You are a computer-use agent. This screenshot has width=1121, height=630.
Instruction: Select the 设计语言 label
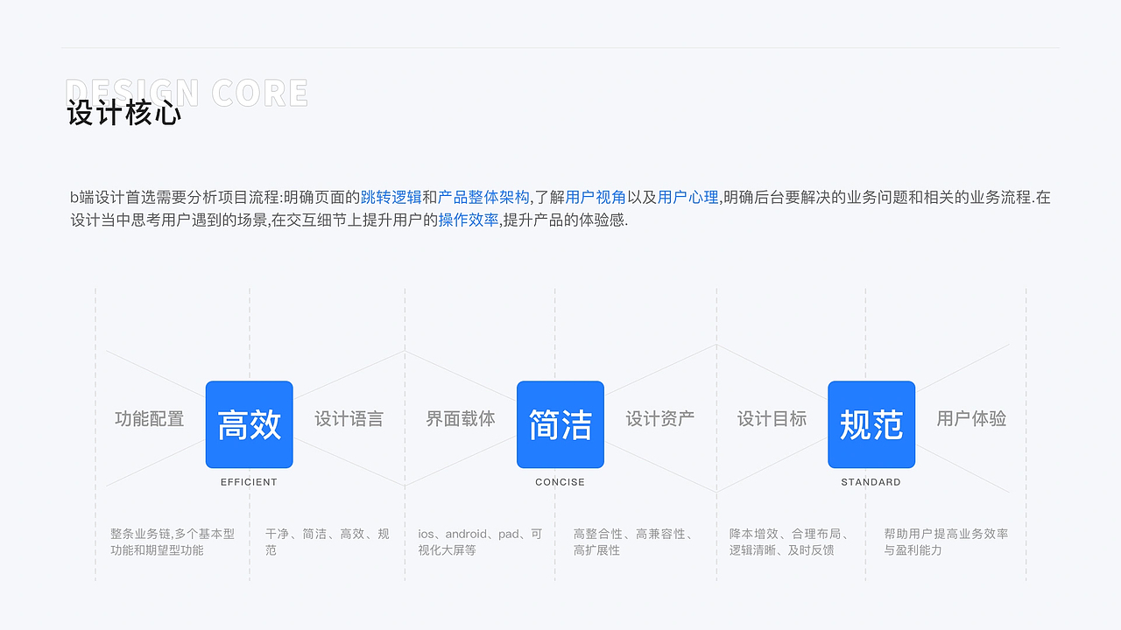coord(349,419)
